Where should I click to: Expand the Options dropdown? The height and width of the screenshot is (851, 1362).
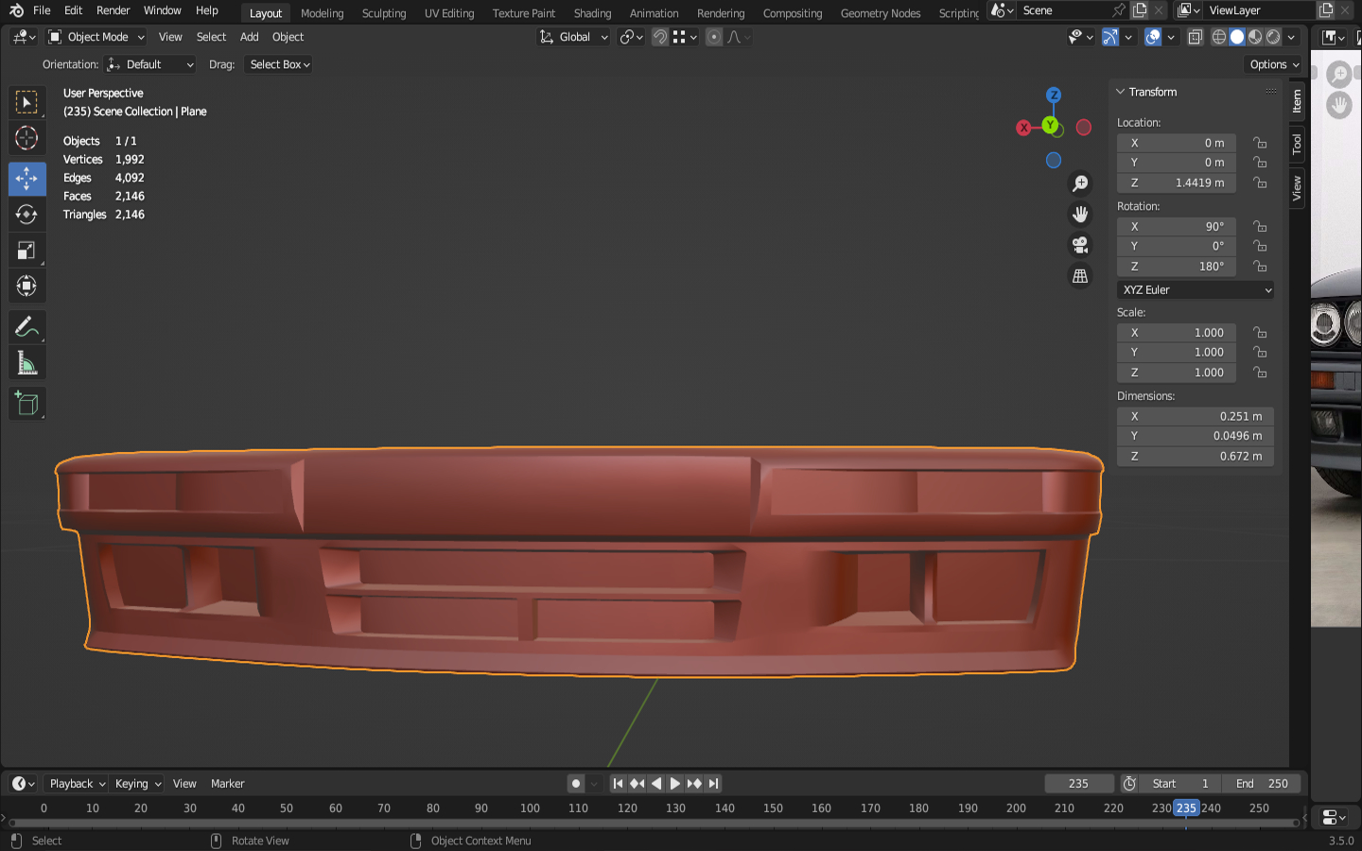tap(1273, 64)
